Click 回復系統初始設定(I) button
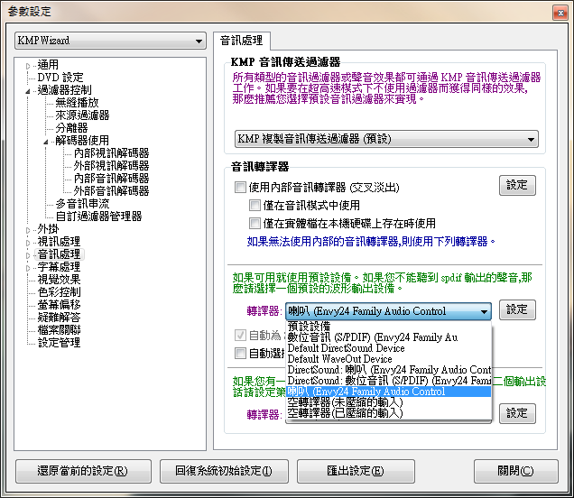The width and height of the screenshot is (574, 498). coord(224,471)
